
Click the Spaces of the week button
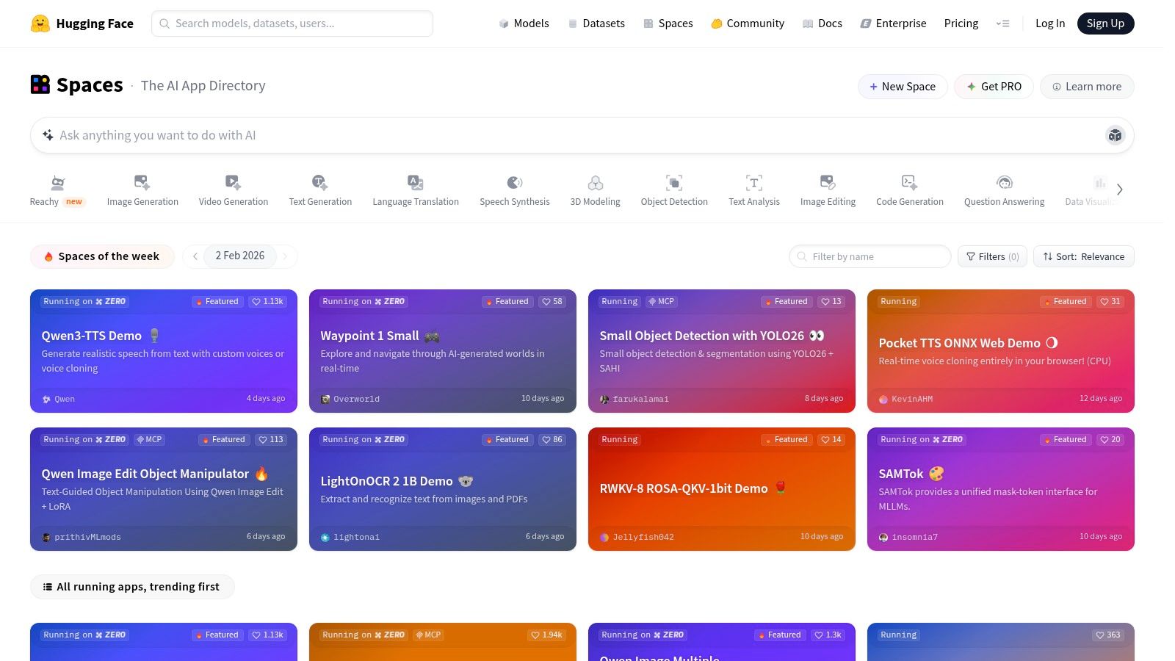tap(102, 256)
